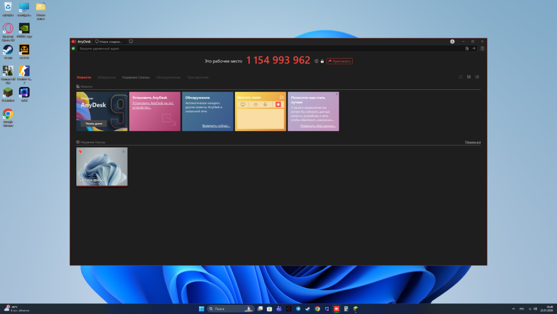
Task: Open the NVIDIA App desktop shortcut
Action: (24, 30)
